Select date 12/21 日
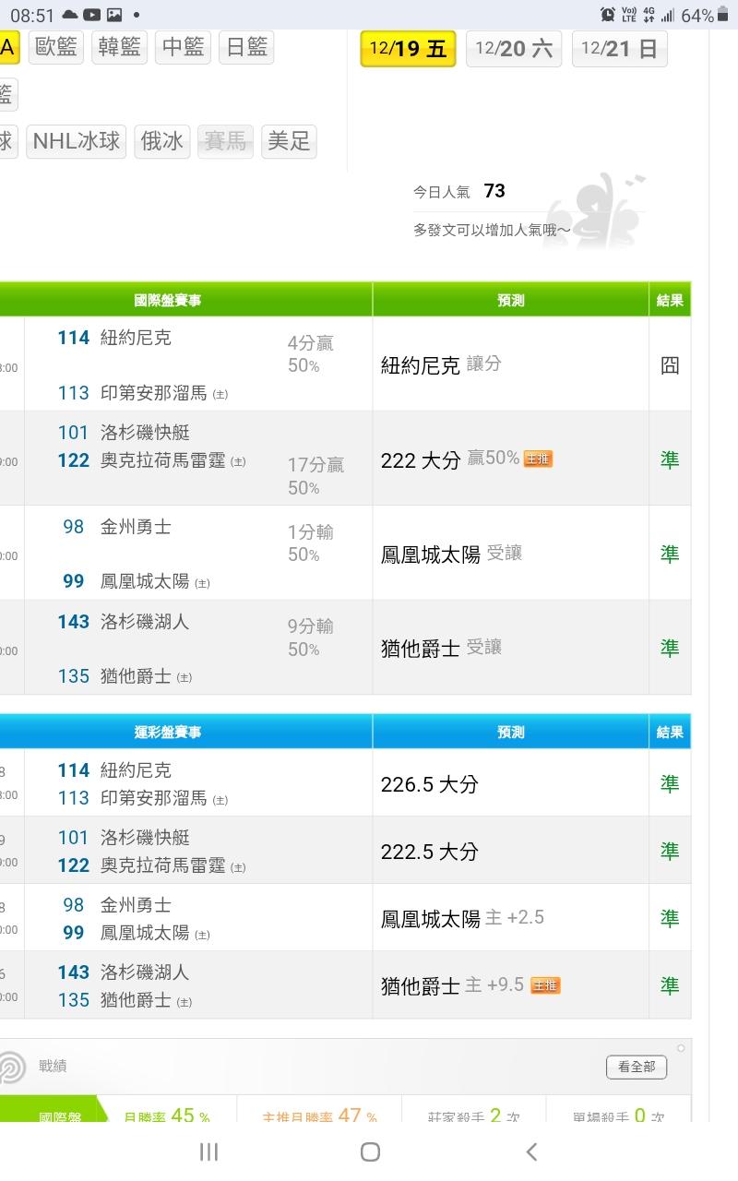The image size is (738, 1181). [619, 49]
